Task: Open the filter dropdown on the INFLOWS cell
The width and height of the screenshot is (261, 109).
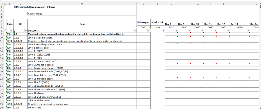Action: 135,31
